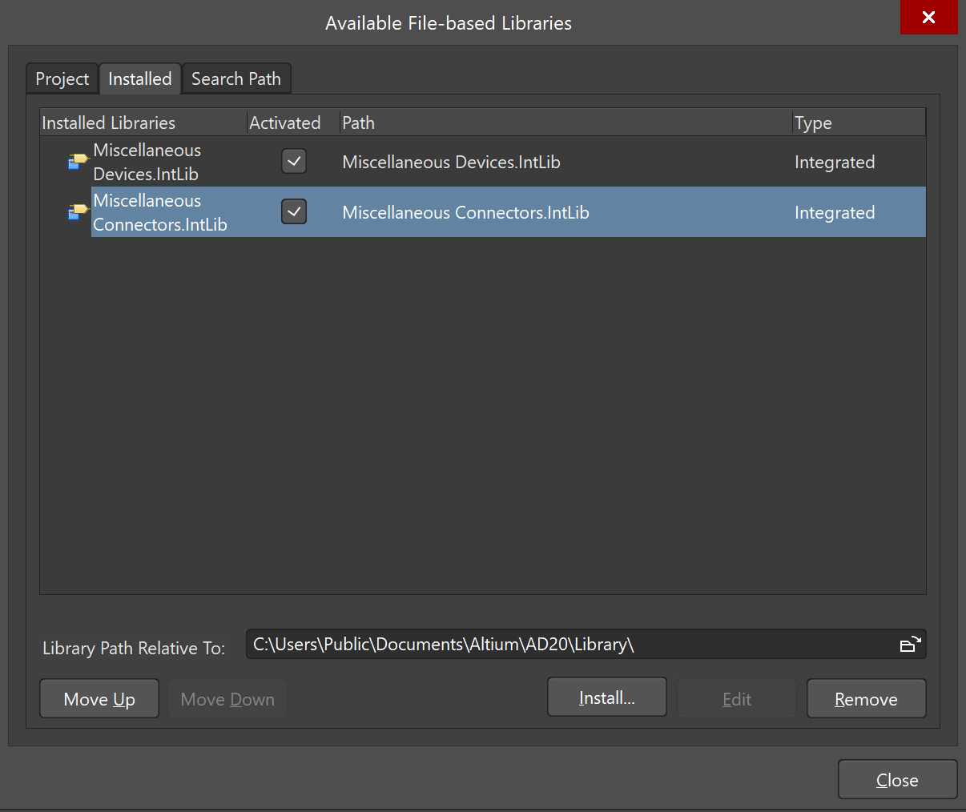Open the browse folder icon for library path

pyautogui.click(x=911, y=645)
